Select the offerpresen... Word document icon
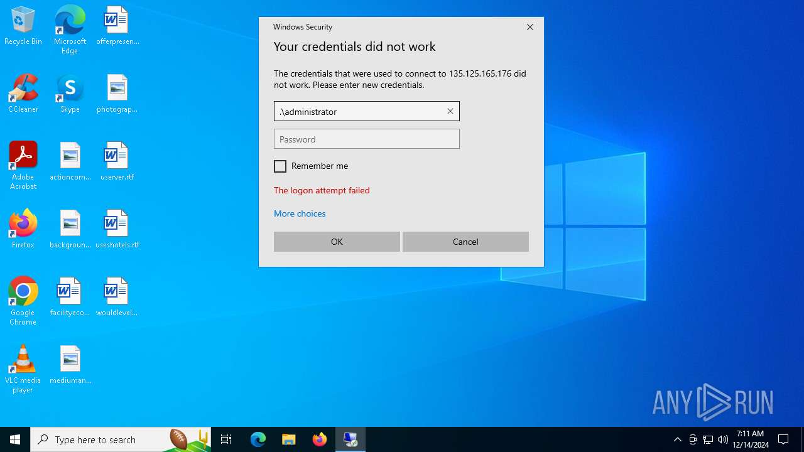Viewport: 804px width, 452px height. (x=117, y=26)
